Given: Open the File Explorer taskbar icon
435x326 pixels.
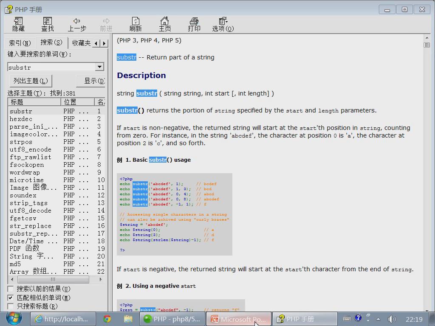Looking at the screenshot, I should coord(128,319).
